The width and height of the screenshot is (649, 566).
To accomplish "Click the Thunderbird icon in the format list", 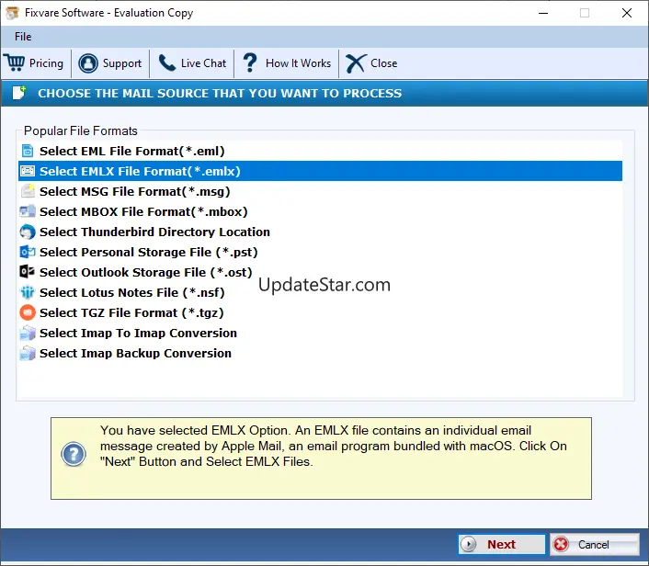I will coord(28,232).
